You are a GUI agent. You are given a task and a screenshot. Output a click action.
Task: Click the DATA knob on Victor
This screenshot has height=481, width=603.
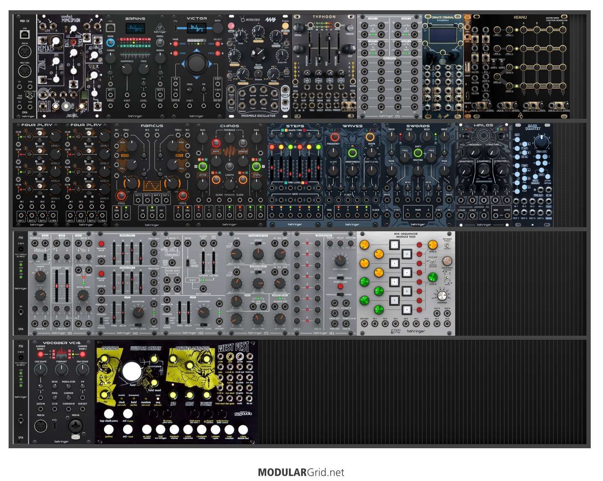[218, 28]
